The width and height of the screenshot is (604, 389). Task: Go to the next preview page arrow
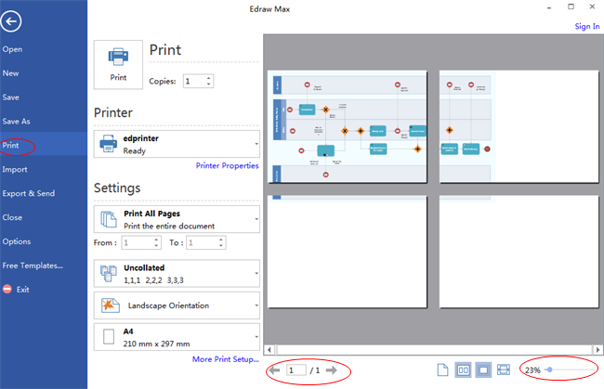pyautogui.click(x=332, y=370)
